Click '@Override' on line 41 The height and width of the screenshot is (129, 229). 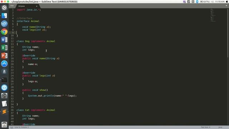coord(29,124)
